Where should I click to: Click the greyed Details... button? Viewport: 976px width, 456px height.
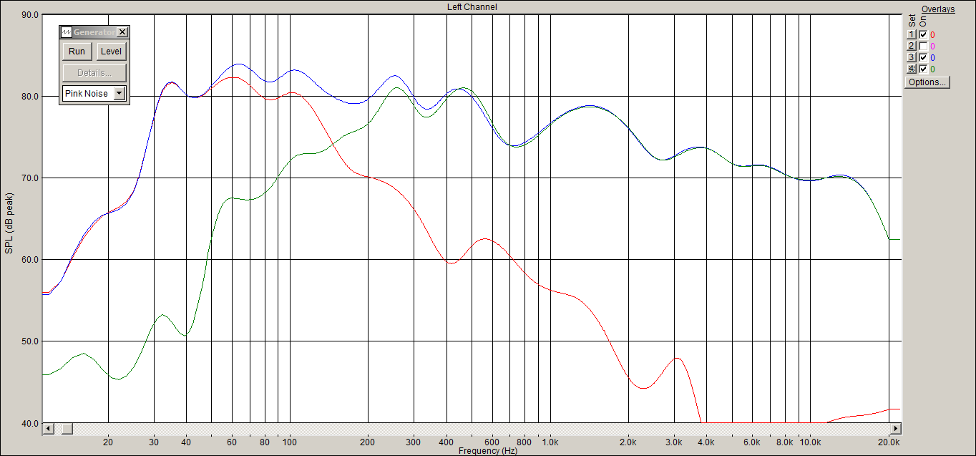(x=94, y=73)
